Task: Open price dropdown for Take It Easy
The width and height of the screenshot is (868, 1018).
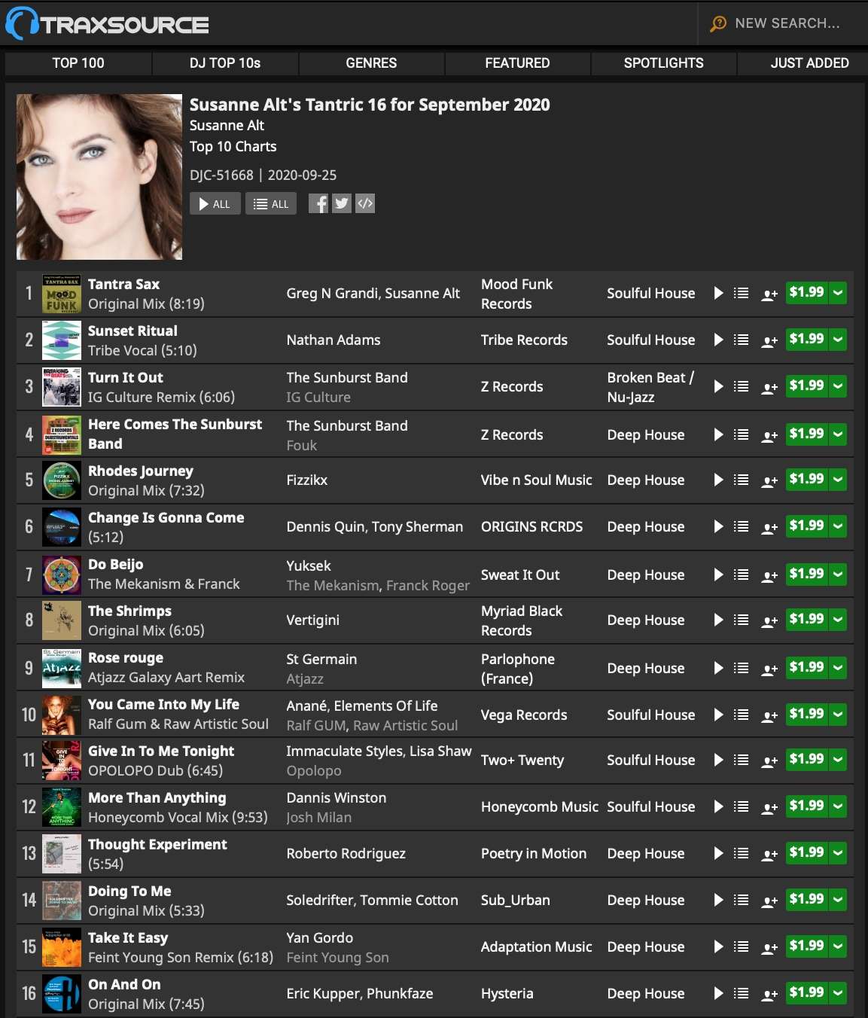Action: (838, 946)
